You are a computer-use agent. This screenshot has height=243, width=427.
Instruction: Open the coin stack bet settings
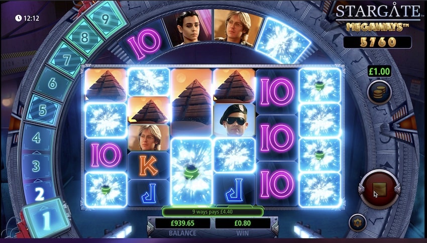point(379,92)
